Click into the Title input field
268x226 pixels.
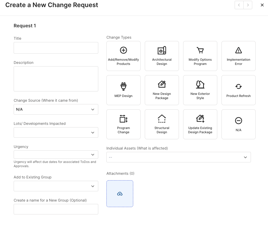(x=56, y=48)
